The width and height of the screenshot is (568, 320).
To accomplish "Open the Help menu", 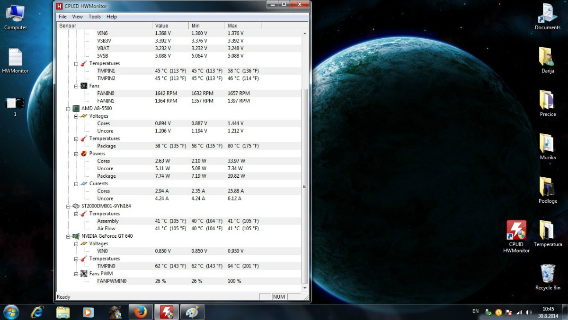I will click(112, 17).
